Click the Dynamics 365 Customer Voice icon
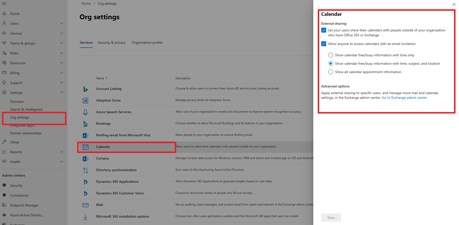Image resolution: width=459 pixels, height=225 pixels. 85,193
